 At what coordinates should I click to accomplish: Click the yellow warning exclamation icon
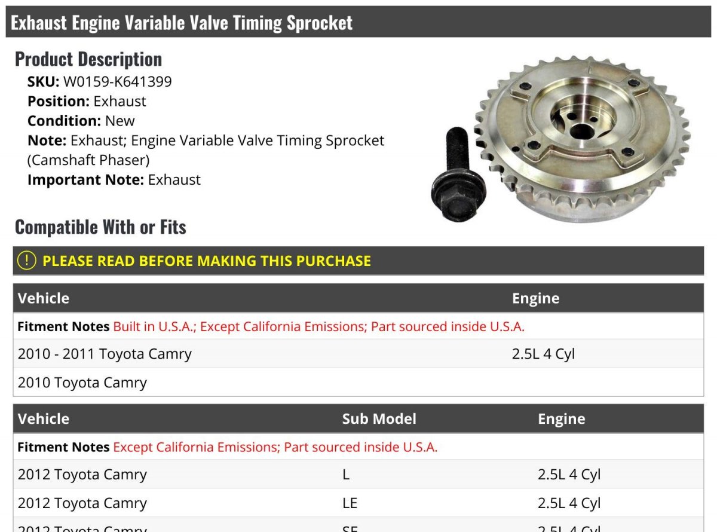[27, 261]
